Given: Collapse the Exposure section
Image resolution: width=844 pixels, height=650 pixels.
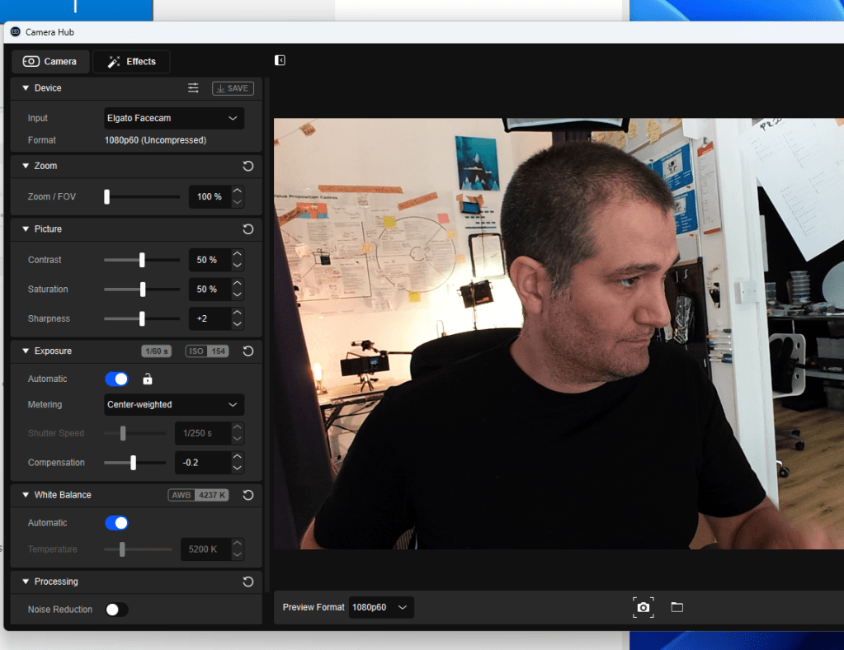Looking at the screenshot, I should pos(26,351).
